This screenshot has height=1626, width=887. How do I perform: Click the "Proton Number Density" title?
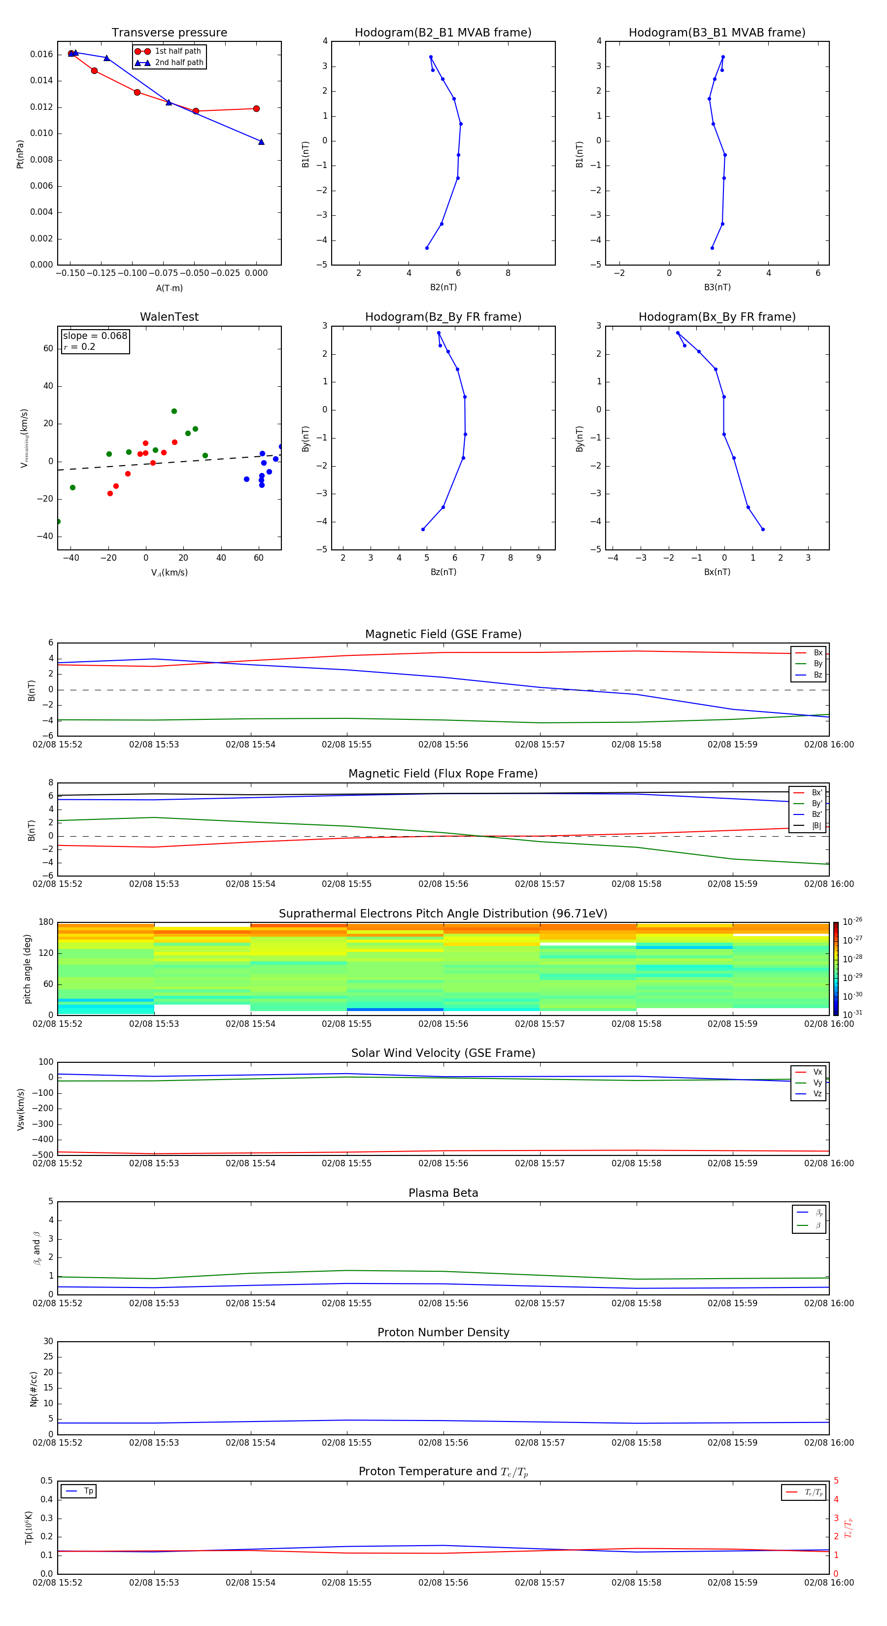[443, 1332]
